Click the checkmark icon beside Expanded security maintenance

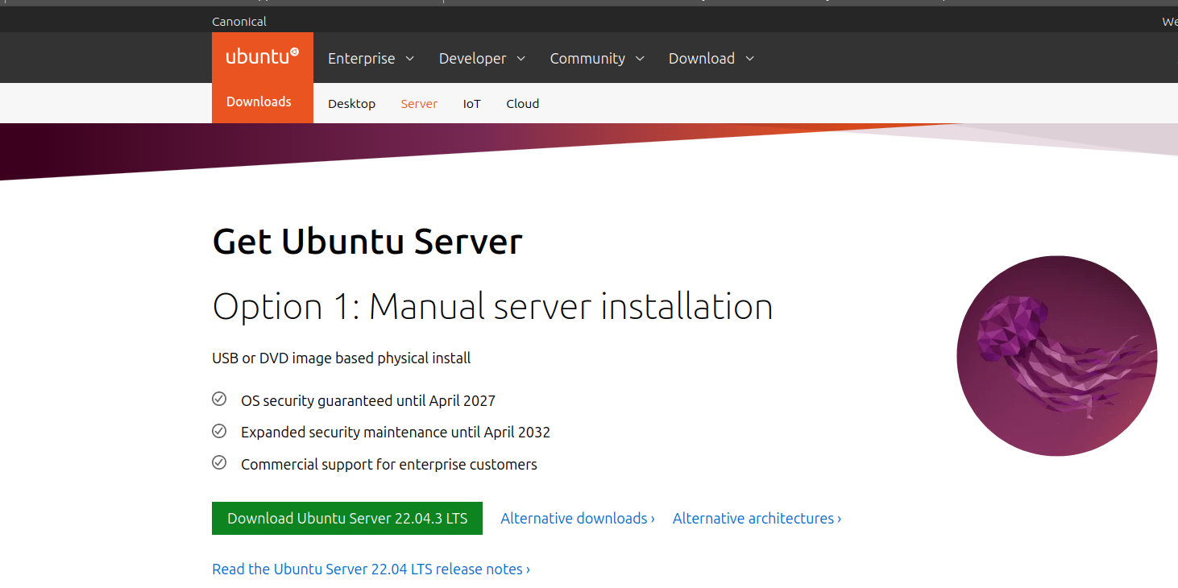click(219, 431)
